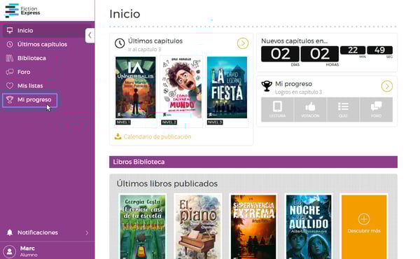Click the Mi progreso card heading
420x259 pixels.
[293, 84]
